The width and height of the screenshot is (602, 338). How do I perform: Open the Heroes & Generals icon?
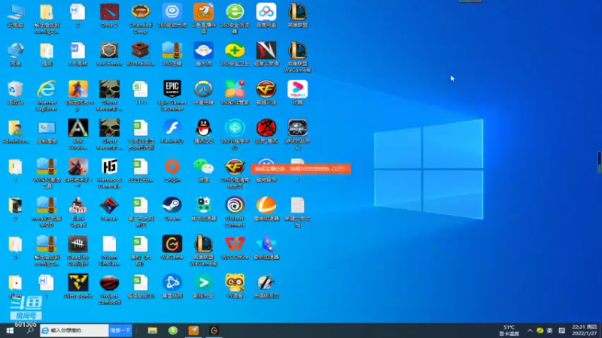(109, 167)
